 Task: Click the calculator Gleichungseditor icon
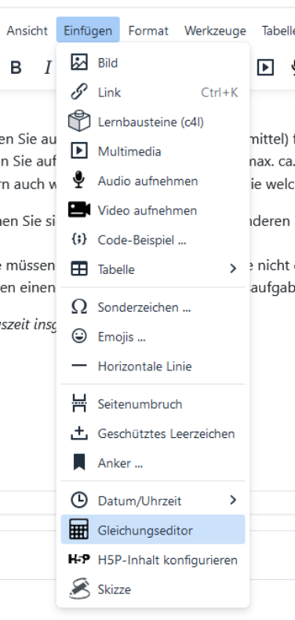pyautogui.click(x=79, y=530)
